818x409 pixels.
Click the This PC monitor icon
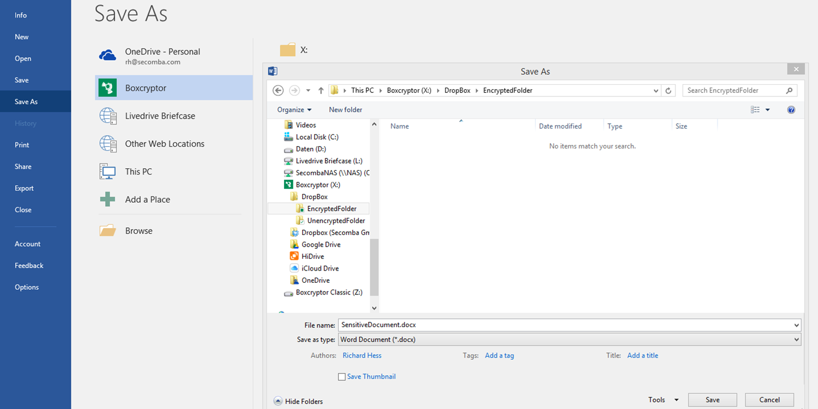point(108,172)
